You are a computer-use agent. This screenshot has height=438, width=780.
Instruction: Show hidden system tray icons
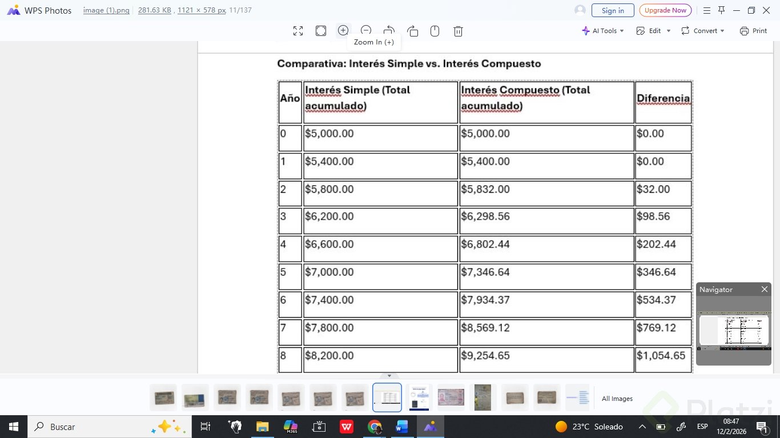(642, 427)
